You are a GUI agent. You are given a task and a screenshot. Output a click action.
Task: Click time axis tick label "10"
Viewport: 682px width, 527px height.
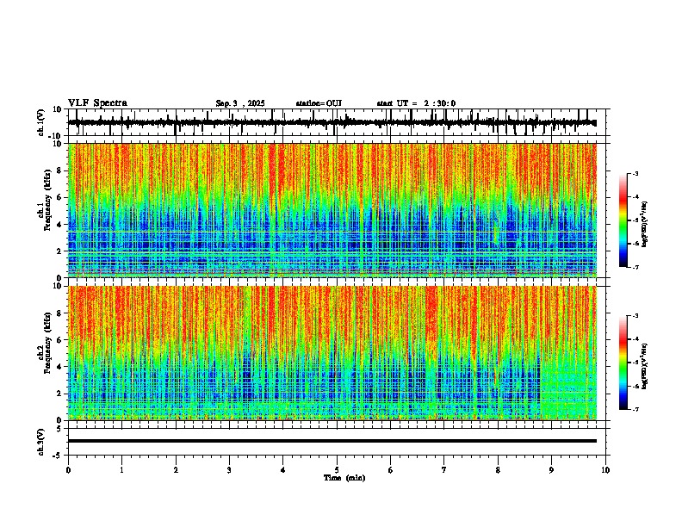point(605,470)
